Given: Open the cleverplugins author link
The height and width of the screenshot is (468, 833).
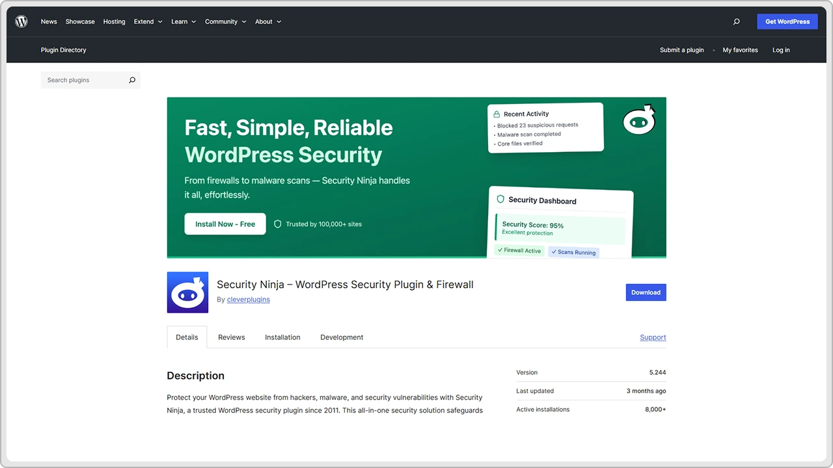Looking at the screenshot, I should (248, 299).
